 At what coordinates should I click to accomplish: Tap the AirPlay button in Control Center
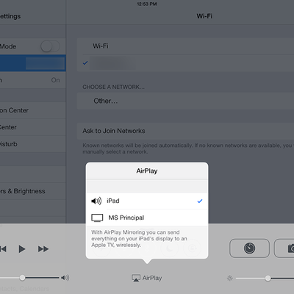[x=147, y=278]
